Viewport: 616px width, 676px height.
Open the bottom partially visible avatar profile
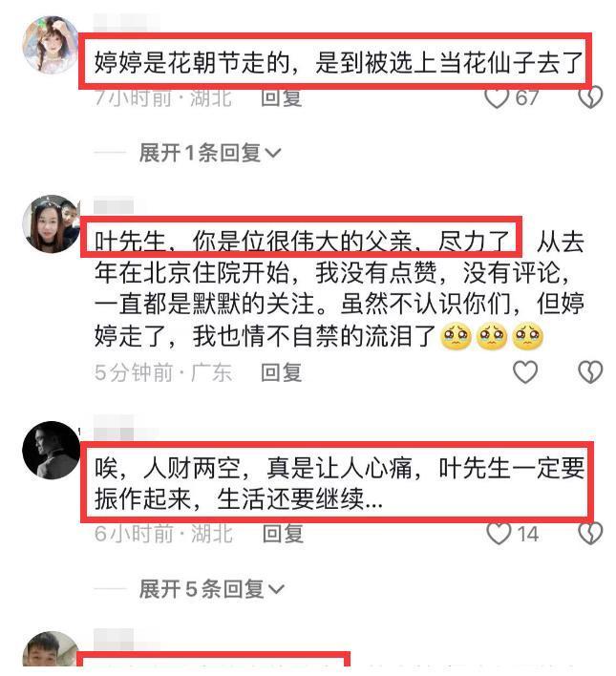tap(51, 649)
